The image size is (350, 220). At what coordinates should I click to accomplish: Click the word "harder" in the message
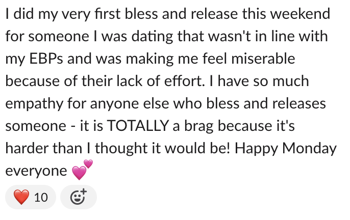[24, 148]
